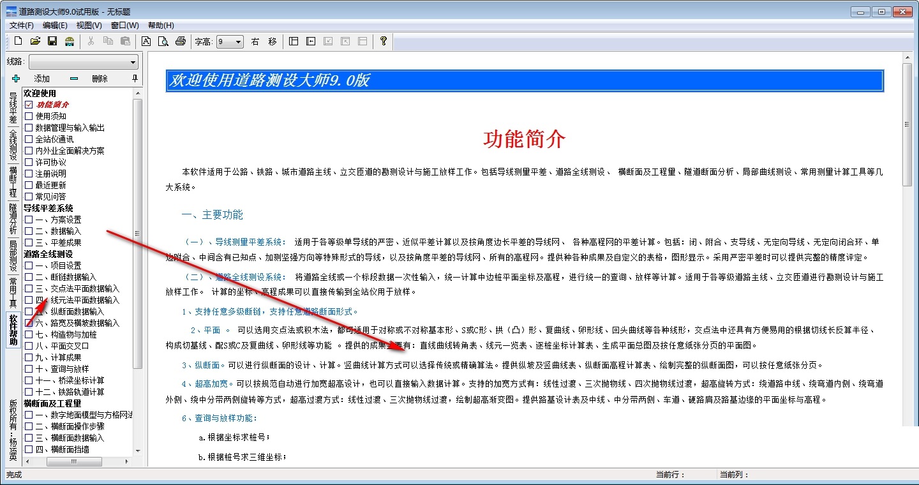
Task: Select the 二、断链数据输入 tree item
Action: coord(66,277)
